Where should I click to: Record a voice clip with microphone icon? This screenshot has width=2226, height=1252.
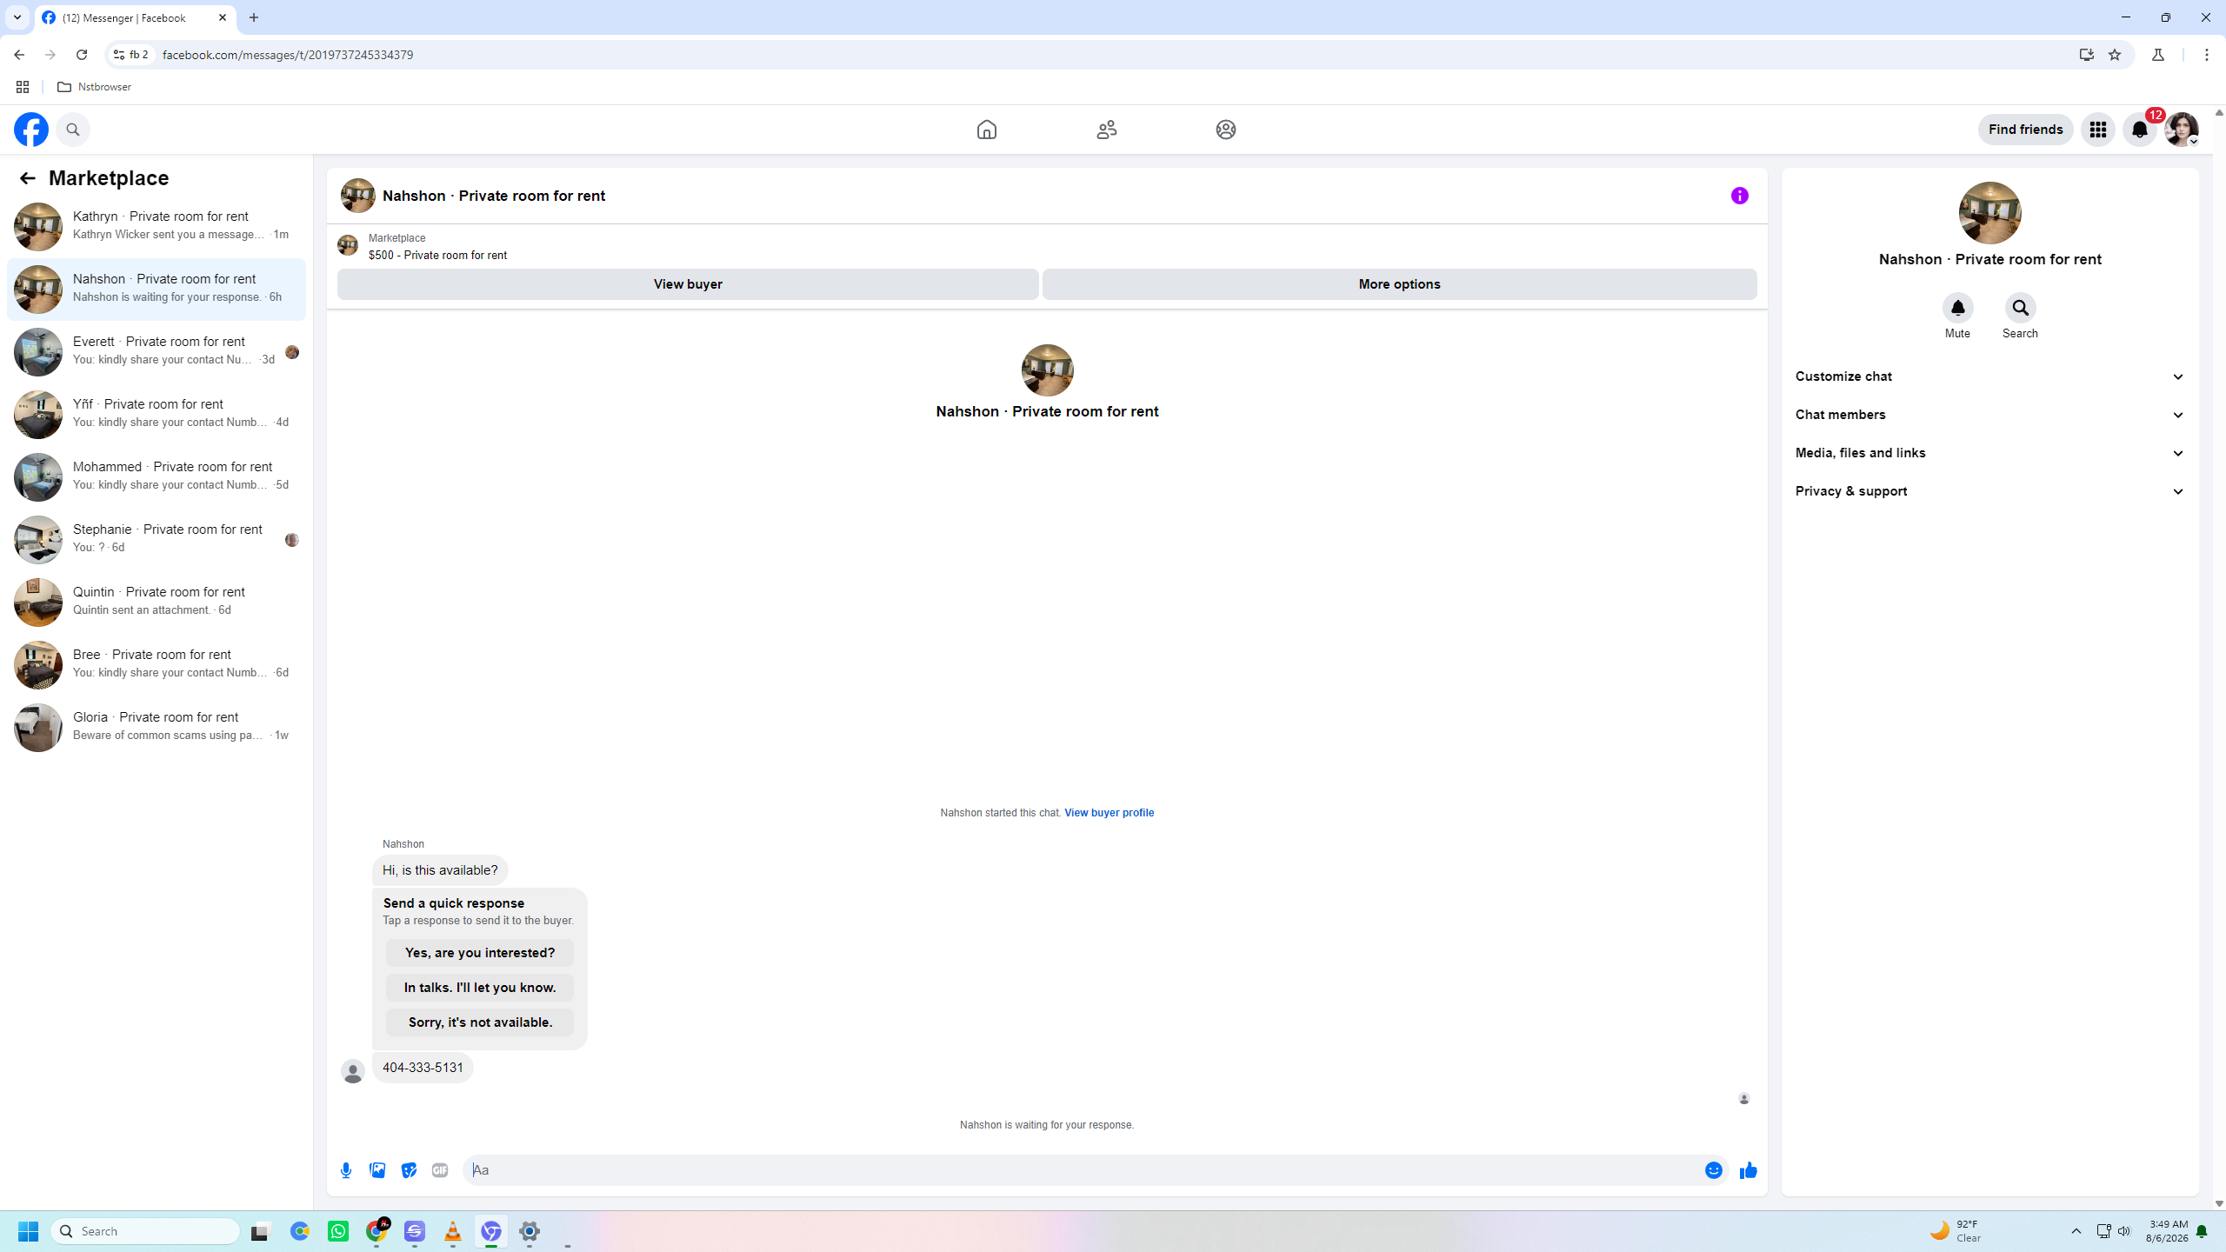point(346,1170)
